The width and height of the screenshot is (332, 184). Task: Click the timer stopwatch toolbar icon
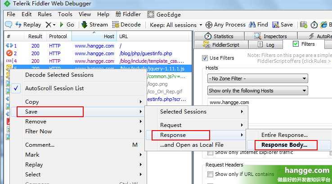pyautogui.click(x=314, y=25)
